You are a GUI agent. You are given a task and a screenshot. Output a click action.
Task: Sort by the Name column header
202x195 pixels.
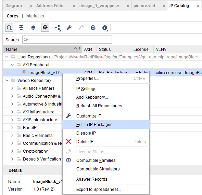click(x=42, y=49)
